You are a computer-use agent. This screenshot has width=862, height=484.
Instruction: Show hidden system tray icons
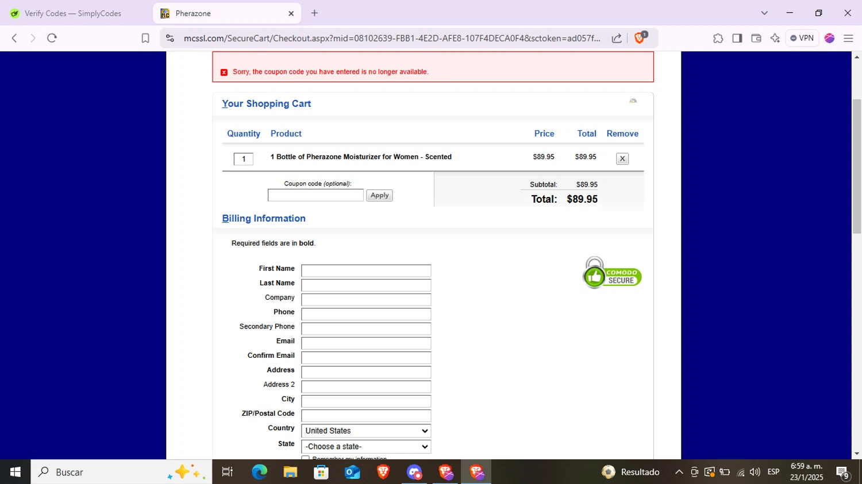click(679, 472)
